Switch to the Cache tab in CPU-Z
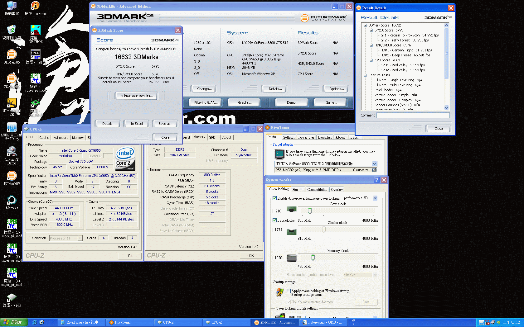Viewport: 524px width, 327px height. 44,138
